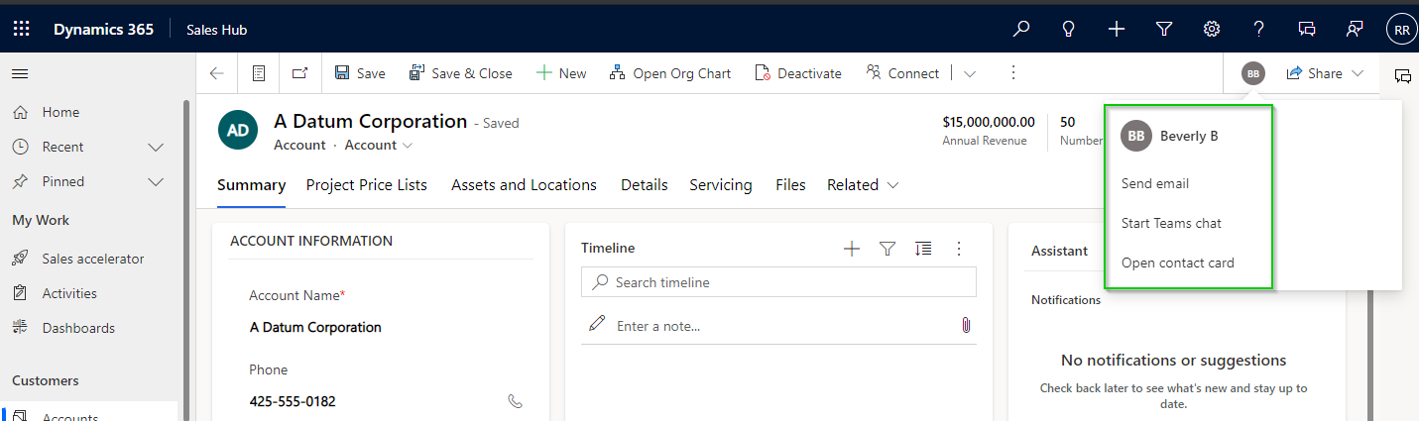1419x421 pixels.
Task: Click Beverly B name in popup
Action: pyautogui.click(x=1189, y=136)
